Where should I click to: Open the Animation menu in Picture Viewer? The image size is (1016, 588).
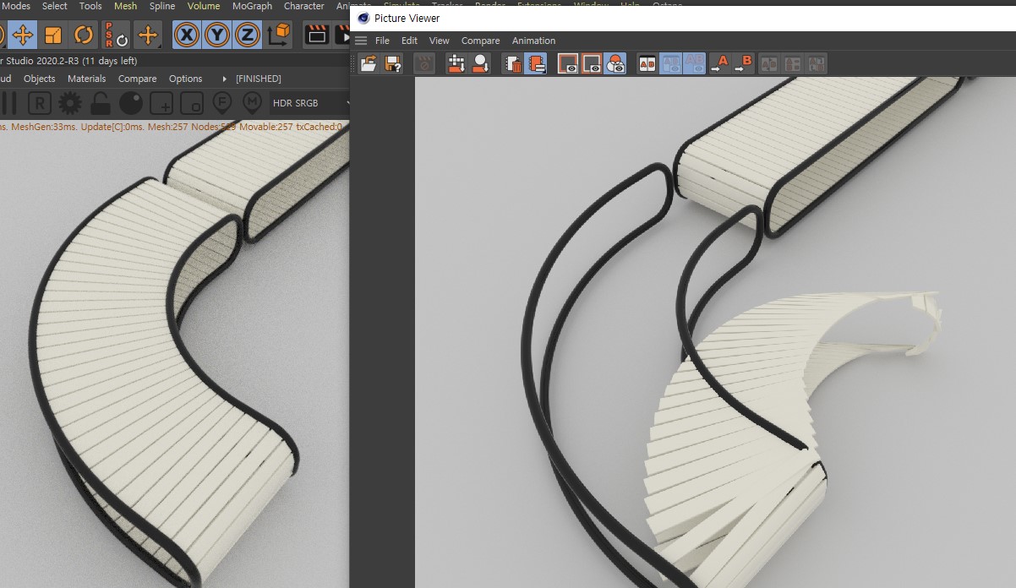533,41
